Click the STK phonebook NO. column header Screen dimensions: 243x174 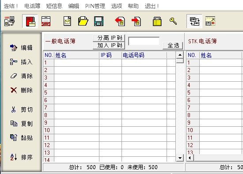coord(193,55)
